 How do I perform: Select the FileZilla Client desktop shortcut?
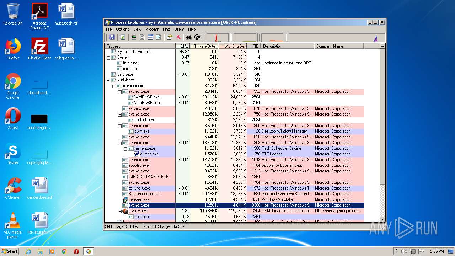point(39,49)
